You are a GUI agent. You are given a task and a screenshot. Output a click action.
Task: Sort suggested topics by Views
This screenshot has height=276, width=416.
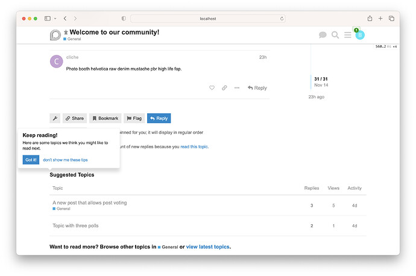click(333, 188)
